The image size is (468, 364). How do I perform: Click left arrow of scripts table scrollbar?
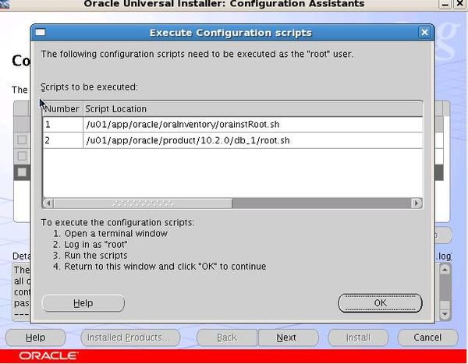(x=48, y=203)
